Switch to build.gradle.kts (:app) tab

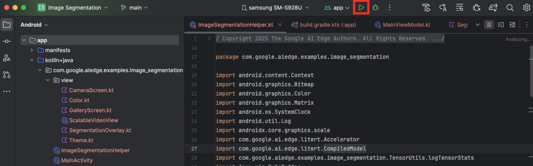pos(323,25)
